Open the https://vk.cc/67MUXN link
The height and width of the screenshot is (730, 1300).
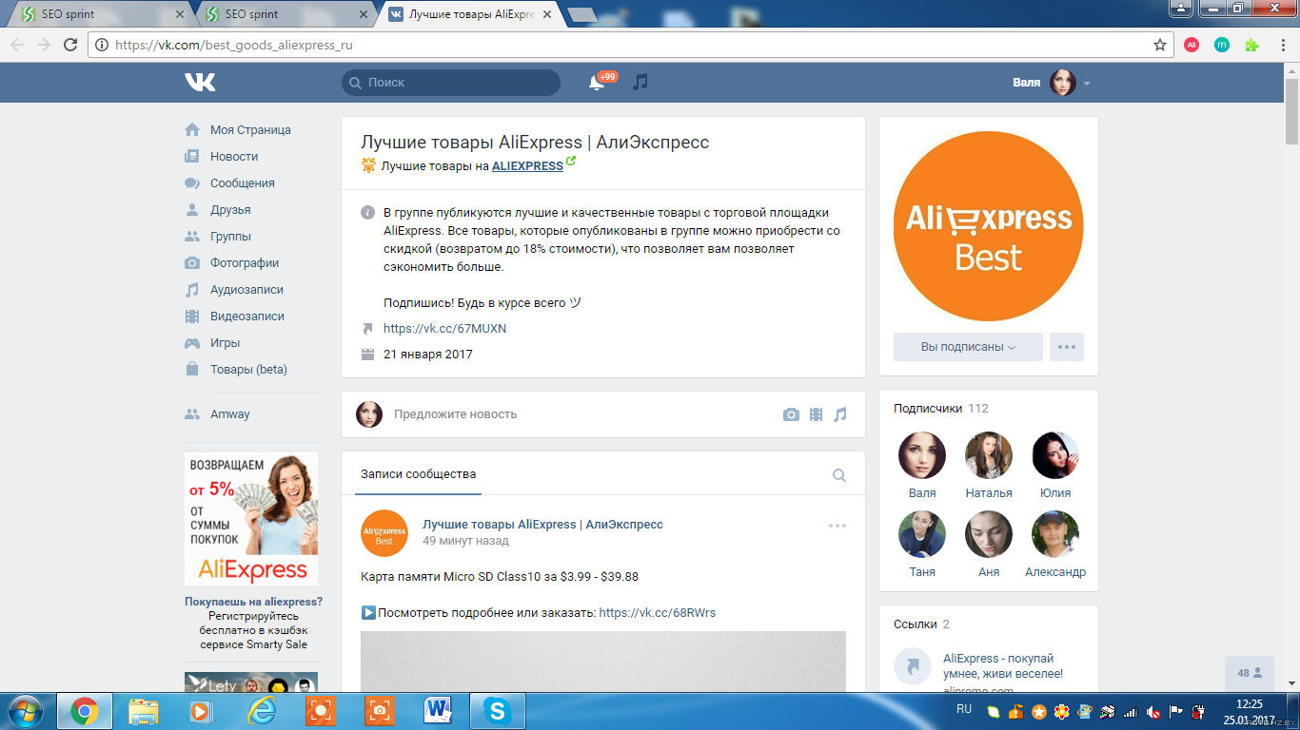tap(444, 329)
